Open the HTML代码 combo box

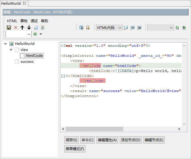point(109,28)
